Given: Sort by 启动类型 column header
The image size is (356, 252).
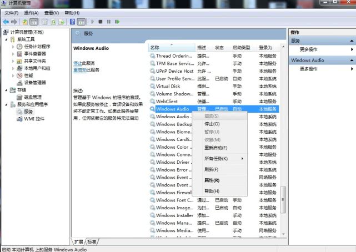Looking at the screenshot, I should tap(244, 48).
